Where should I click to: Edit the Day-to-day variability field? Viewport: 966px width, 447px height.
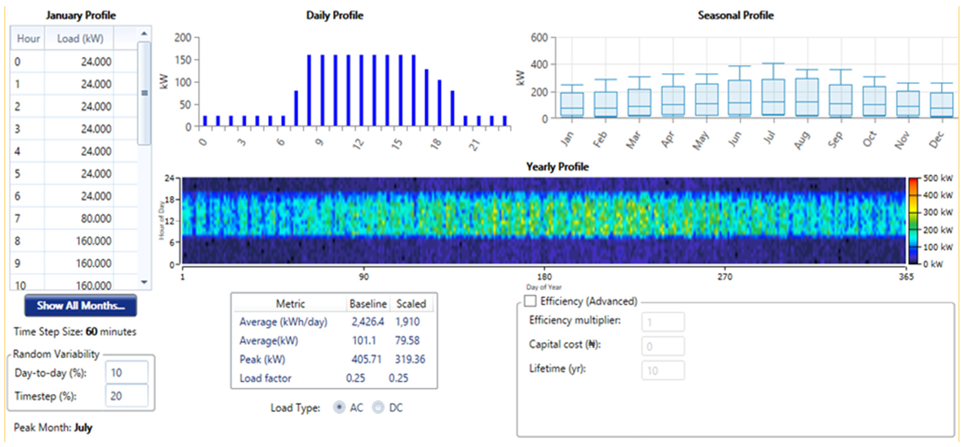click(126, 372)
